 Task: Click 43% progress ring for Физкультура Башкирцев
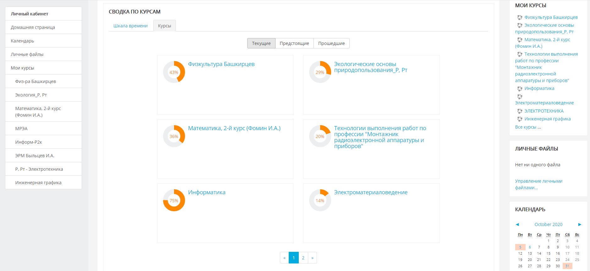pyautogui.click(x=174, y=72)
